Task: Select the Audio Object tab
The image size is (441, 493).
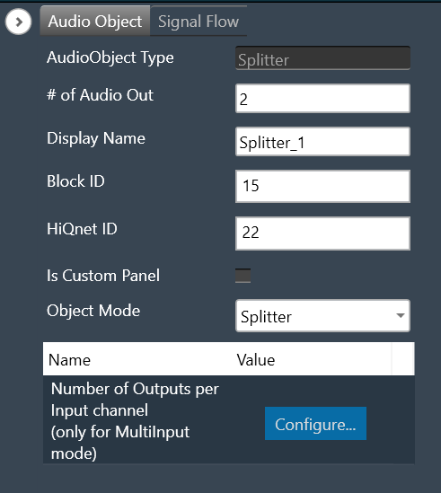Action: point(95,21)
